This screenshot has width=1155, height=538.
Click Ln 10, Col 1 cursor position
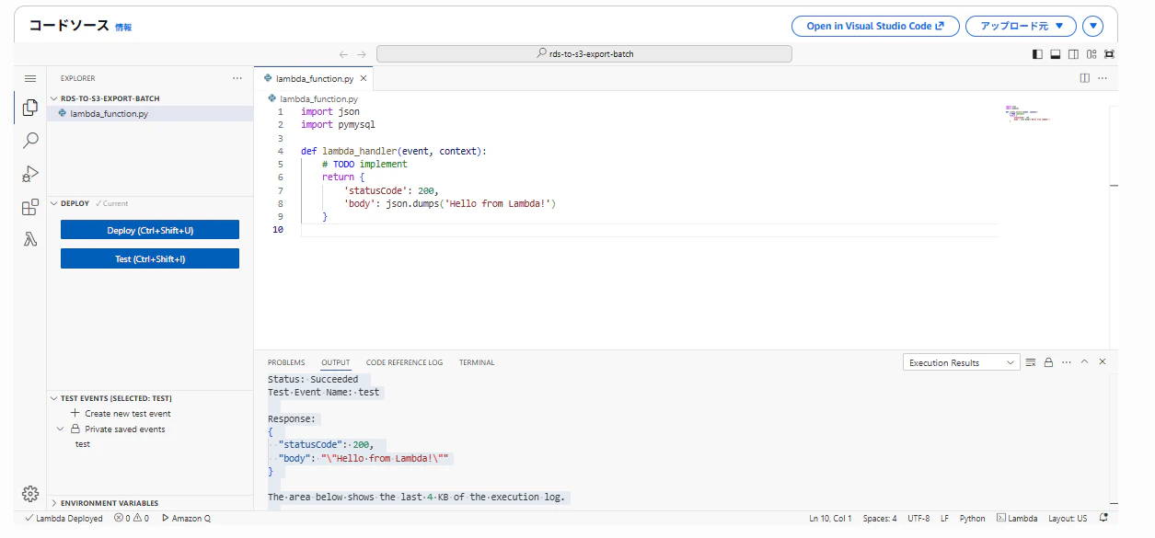coord(830,519)
